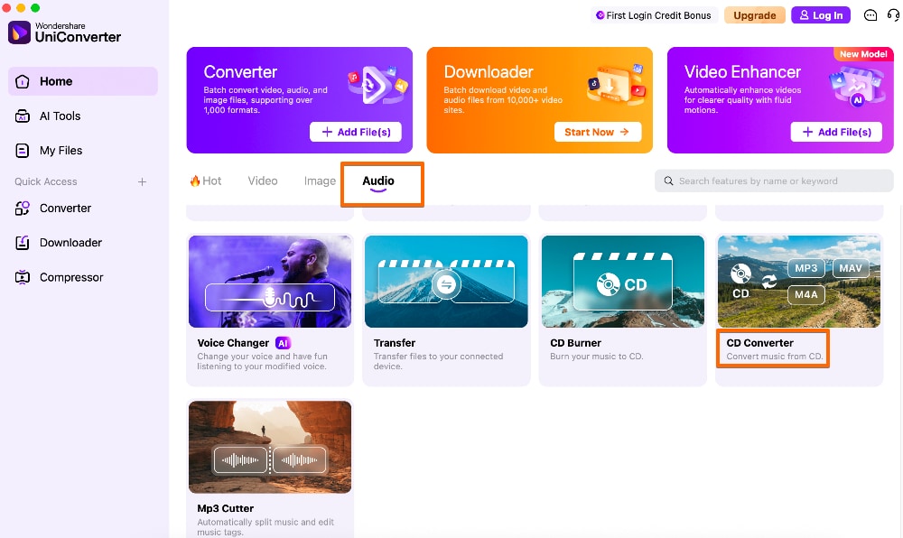Click Add File(s) in Video Enhancer card
903x538 pixels.
[x=836, y=132]
